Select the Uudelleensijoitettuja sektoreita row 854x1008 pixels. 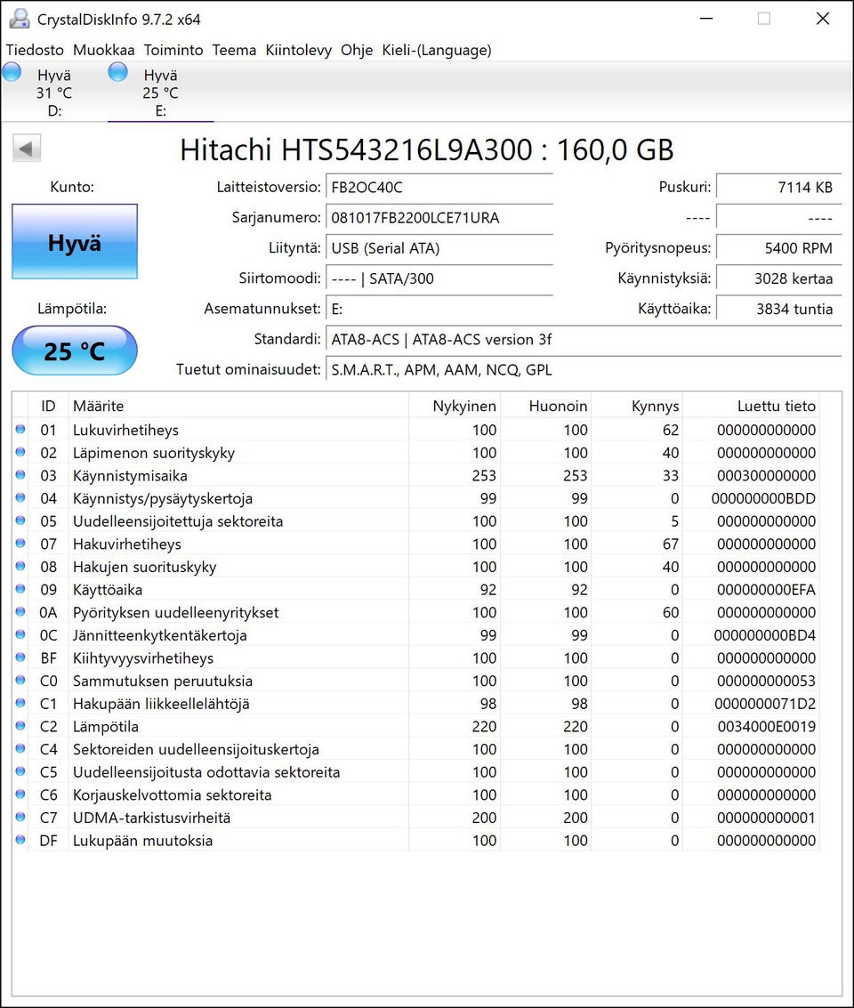pyautogui.click(x=178, y=521)
